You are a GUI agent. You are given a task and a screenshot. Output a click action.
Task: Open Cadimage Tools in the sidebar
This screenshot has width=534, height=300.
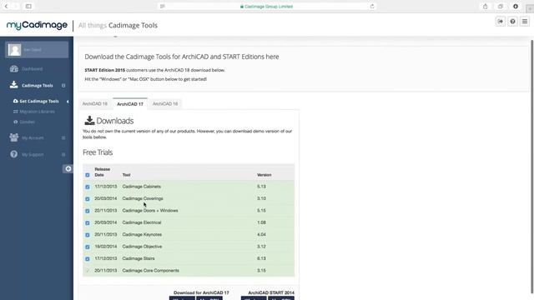pos(37,85)
